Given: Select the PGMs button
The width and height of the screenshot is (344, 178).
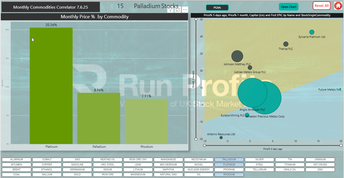Looking at the screenshot, I should tap(217, 8).
